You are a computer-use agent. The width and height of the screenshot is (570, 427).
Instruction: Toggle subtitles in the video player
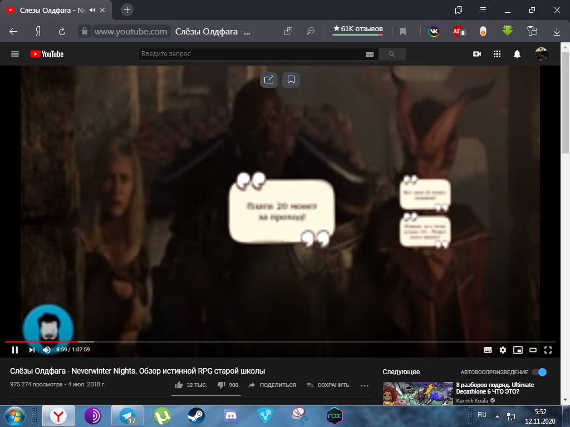click(x=488, y=350)
